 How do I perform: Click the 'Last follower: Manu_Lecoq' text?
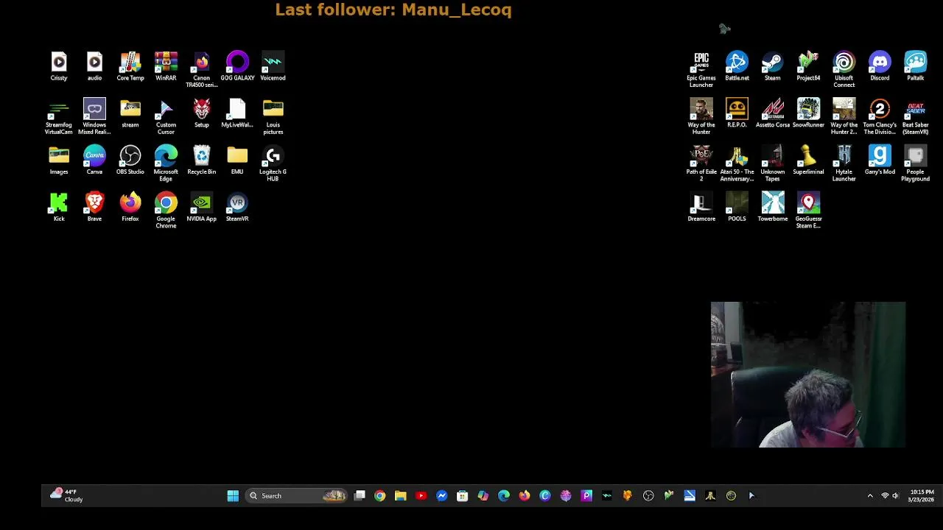[x=393, y=10]
